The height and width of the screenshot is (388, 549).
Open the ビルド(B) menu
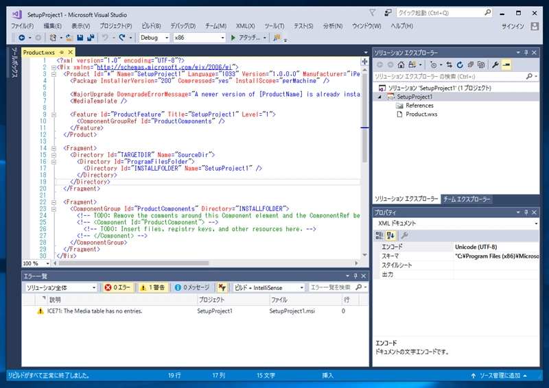point(151,26)
